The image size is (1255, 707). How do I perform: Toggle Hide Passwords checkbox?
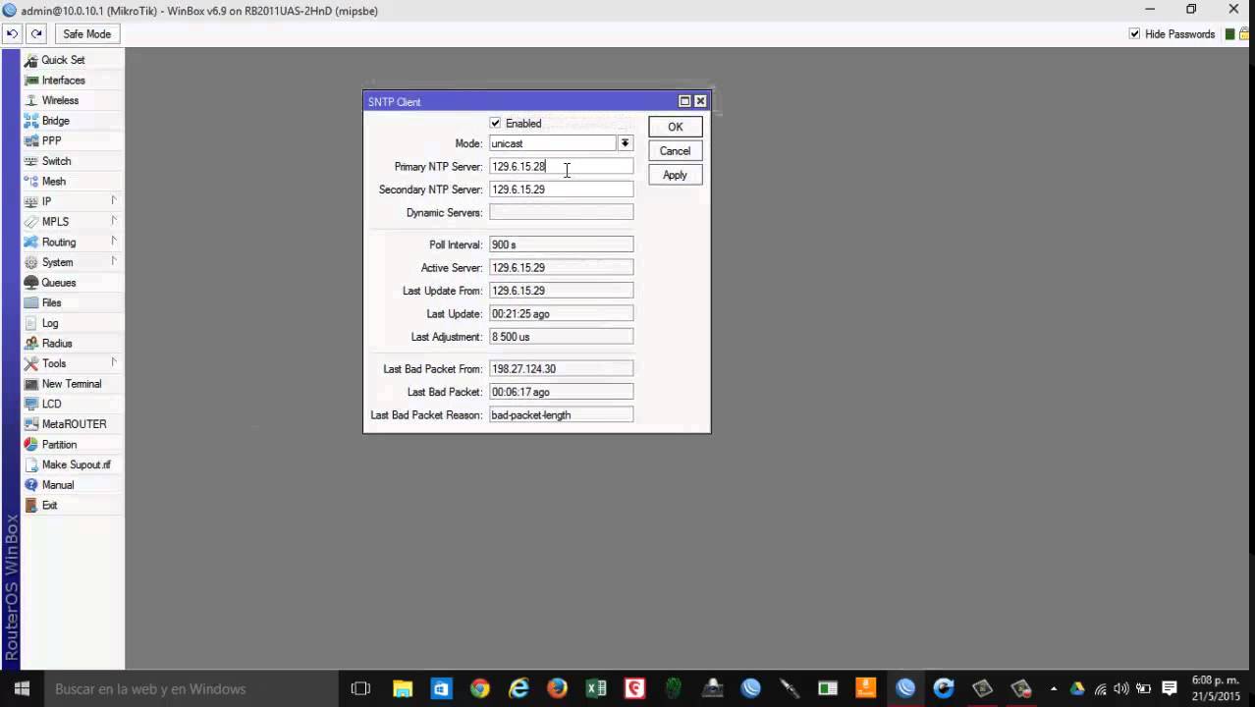pyautogui.click(x=1135, y=33)
